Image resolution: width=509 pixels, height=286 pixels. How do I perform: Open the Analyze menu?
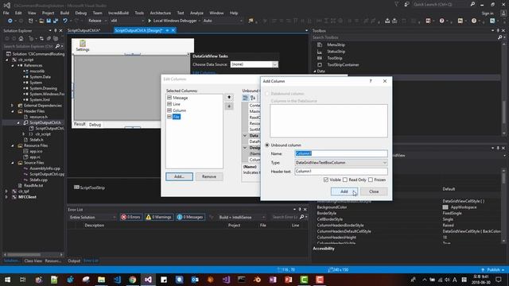[196, 13]
